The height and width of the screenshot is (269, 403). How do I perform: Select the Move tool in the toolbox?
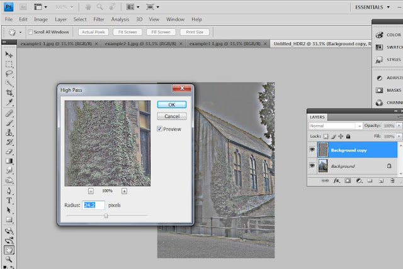click(x=9, y=55)
